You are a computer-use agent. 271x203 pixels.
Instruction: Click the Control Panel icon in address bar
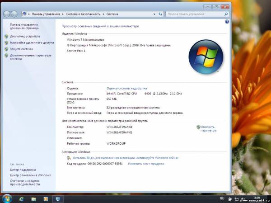tap(24, 14)
